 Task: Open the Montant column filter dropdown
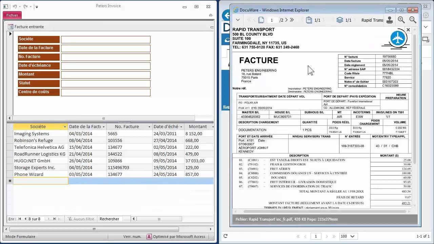(213, 127)
